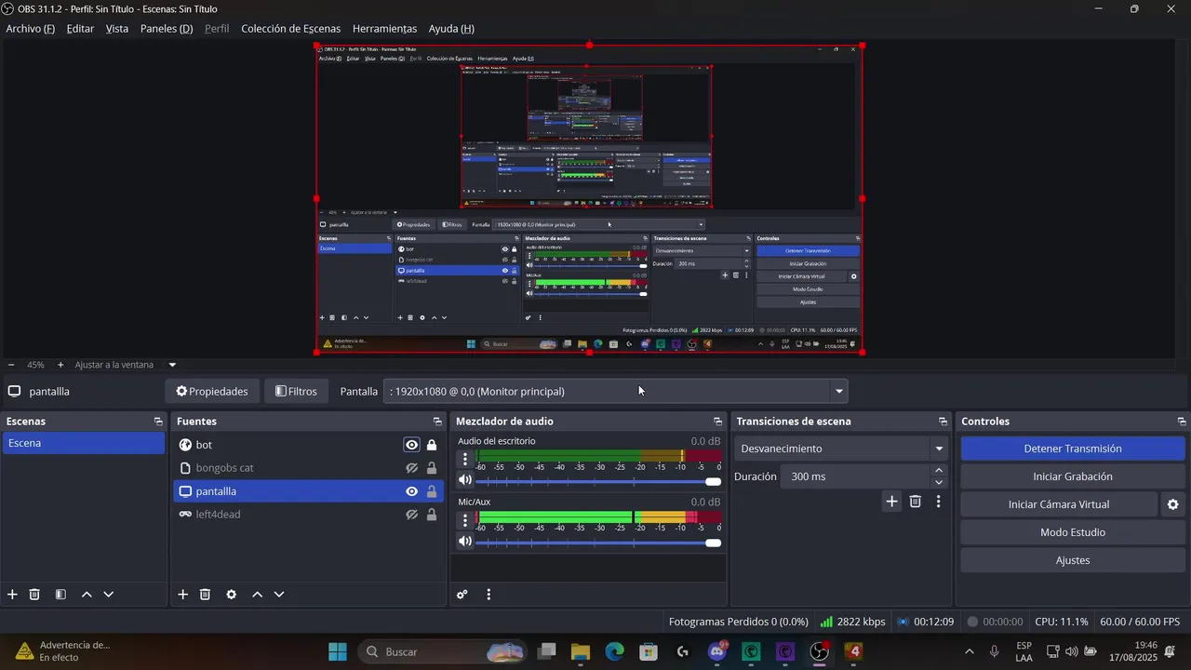Increase Duración with up stepper arrow
The width and height of the screenshot is (1191, 670).
click(x=939, y=471)
